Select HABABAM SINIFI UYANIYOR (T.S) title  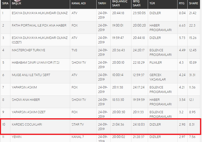pos(36,63)
